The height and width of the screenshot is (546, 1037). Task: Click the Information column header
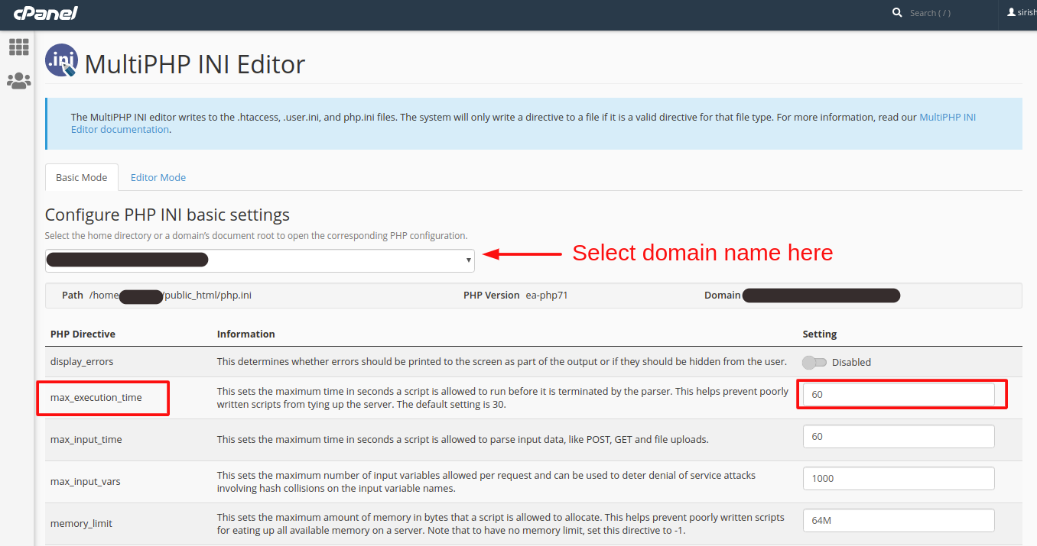[x=246, y=334]
